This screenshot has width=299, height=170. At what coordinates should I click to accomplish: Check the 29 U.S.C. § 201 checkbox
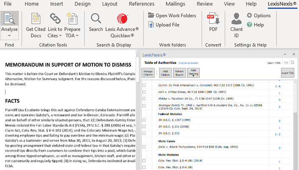144,127
